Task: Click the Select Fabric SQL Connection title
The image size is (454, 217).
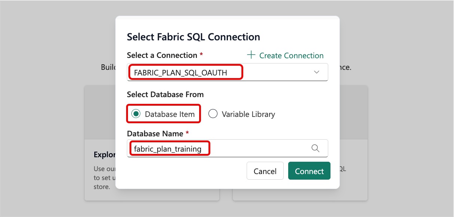Action: 194,37
